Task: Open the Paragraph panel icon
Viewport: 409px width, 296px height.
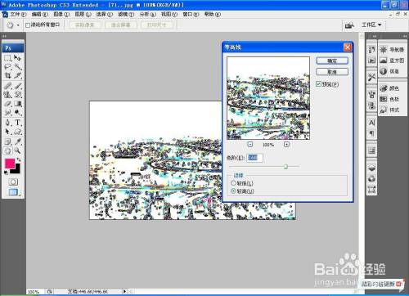Action: [x=371, y=133]
